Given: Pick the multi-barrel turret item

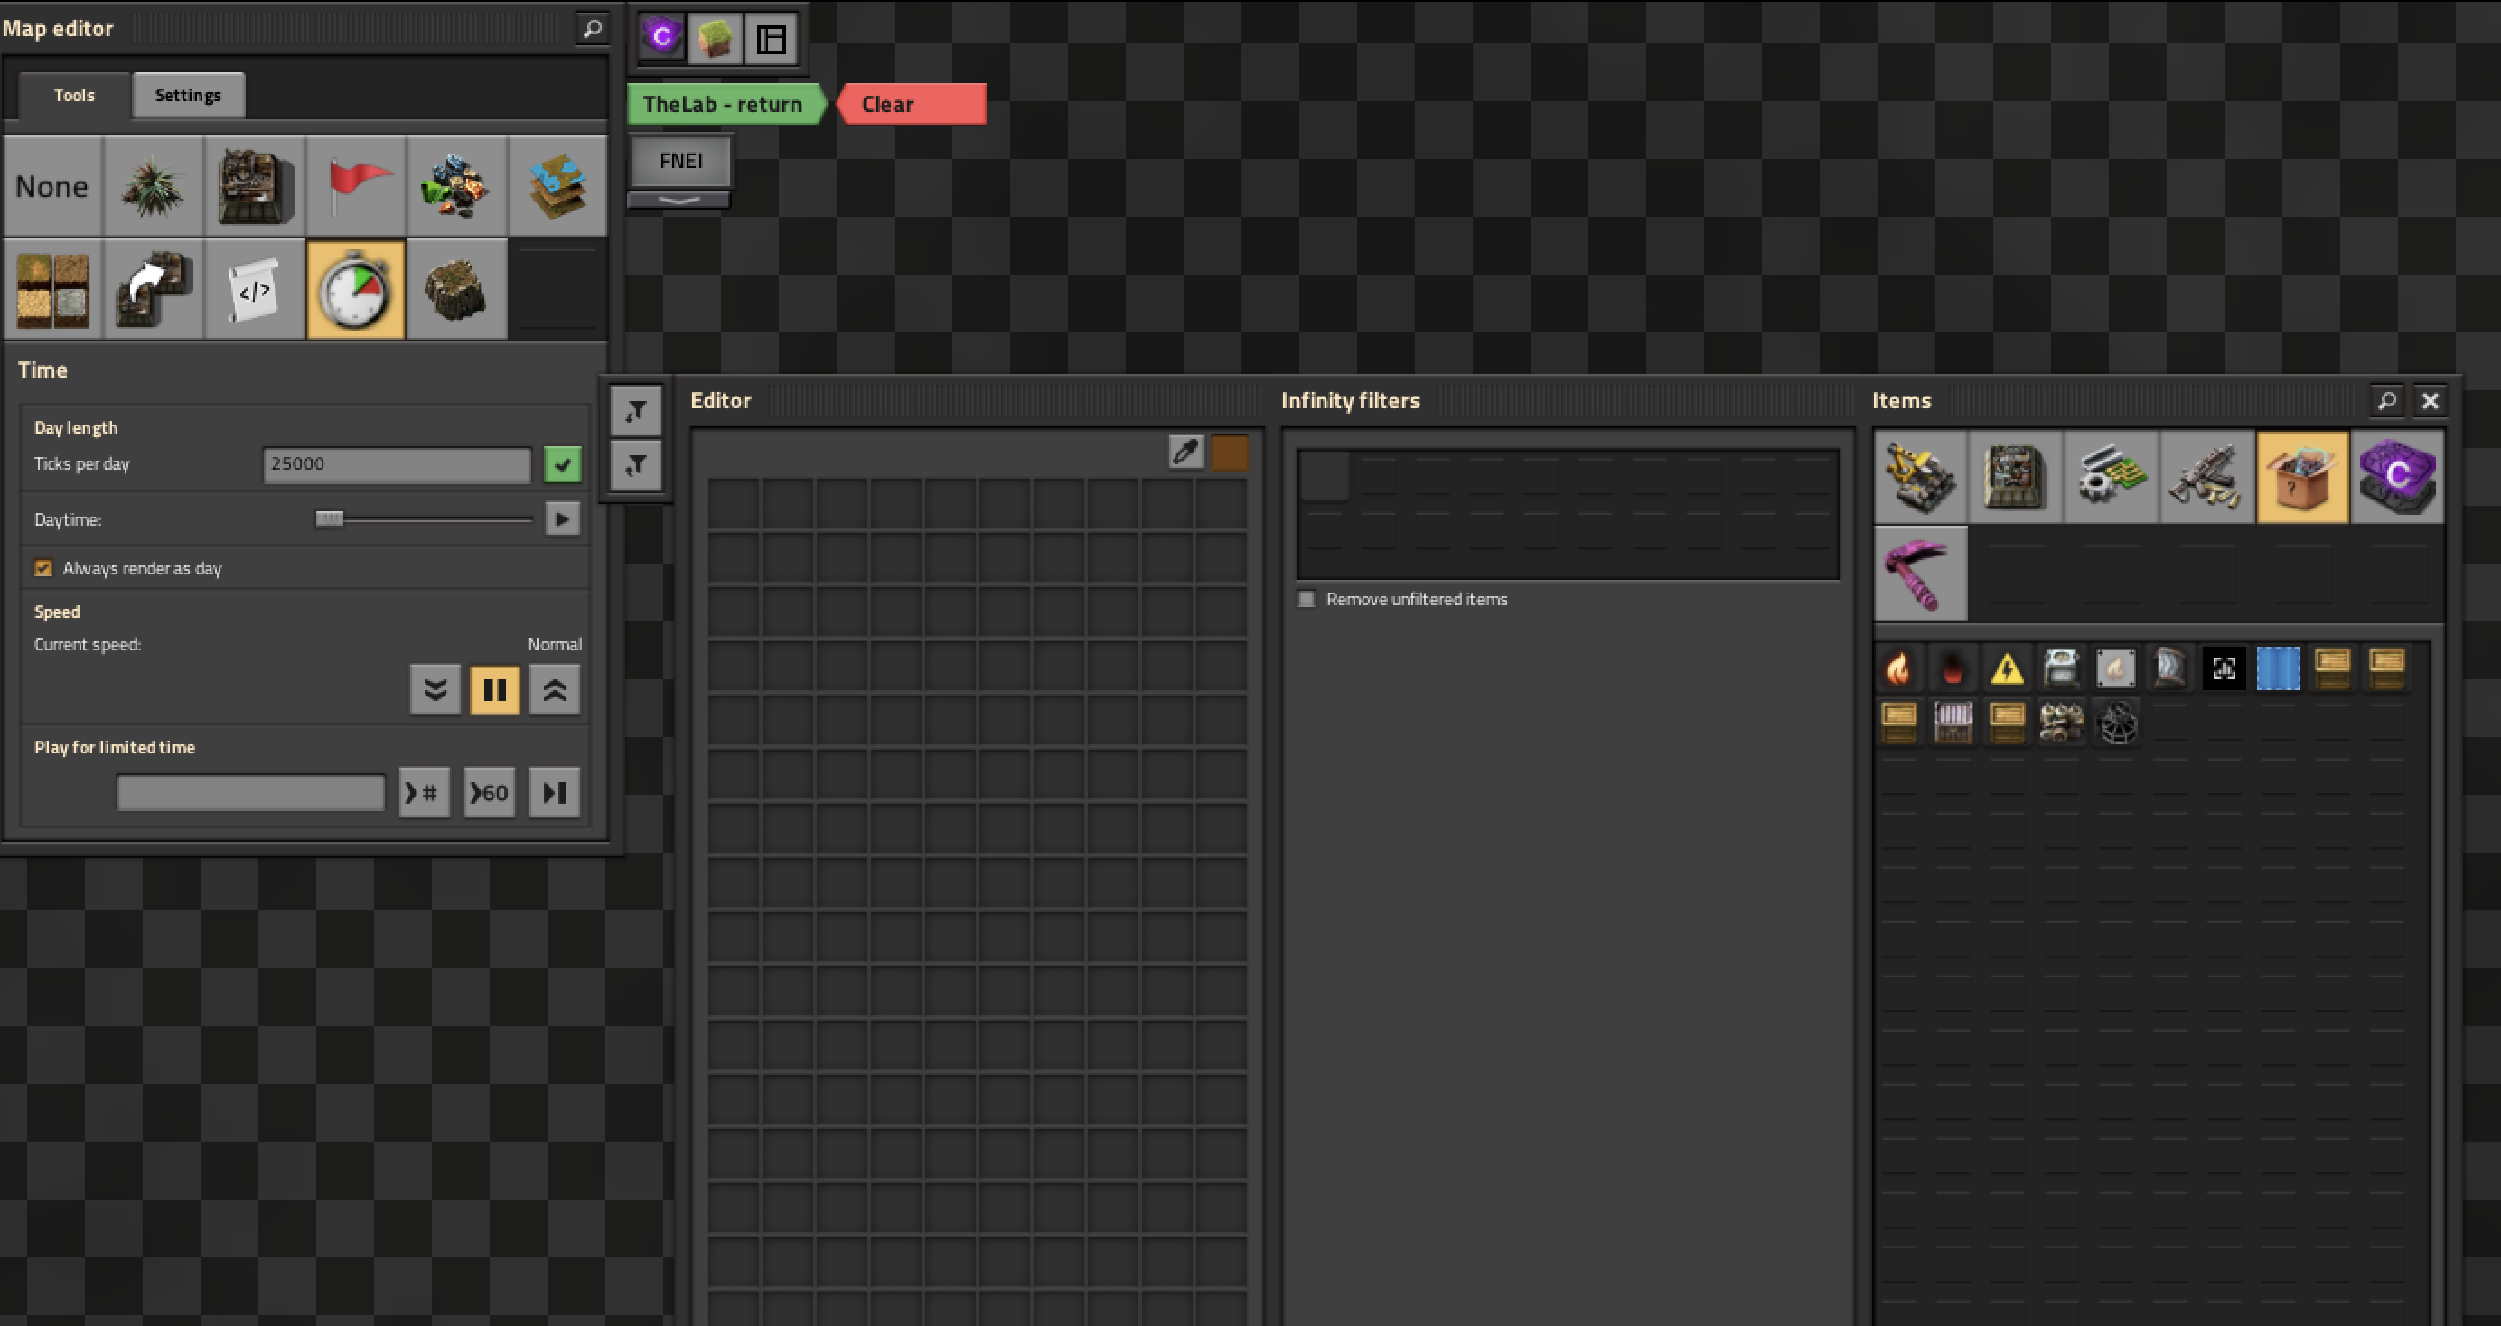Looking at the screenshot, I should 2061,723.
